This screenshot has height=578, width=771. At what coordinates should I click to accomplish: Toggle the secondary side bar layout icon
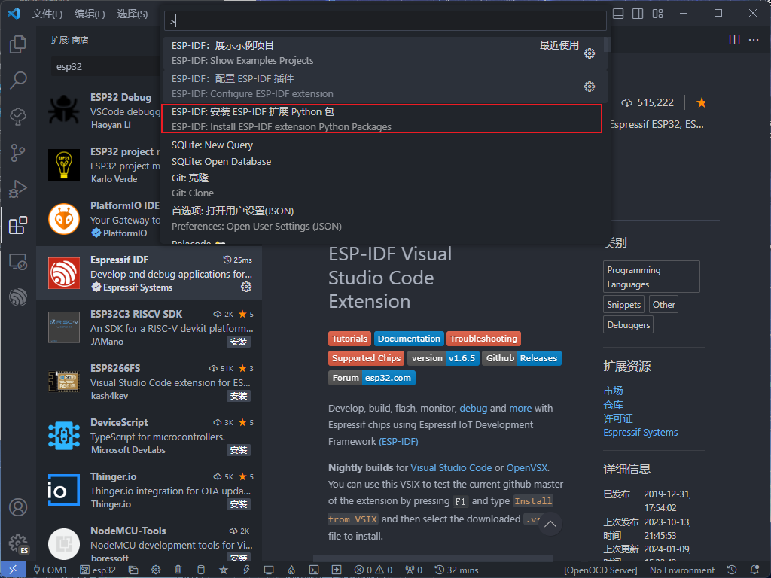638,14
